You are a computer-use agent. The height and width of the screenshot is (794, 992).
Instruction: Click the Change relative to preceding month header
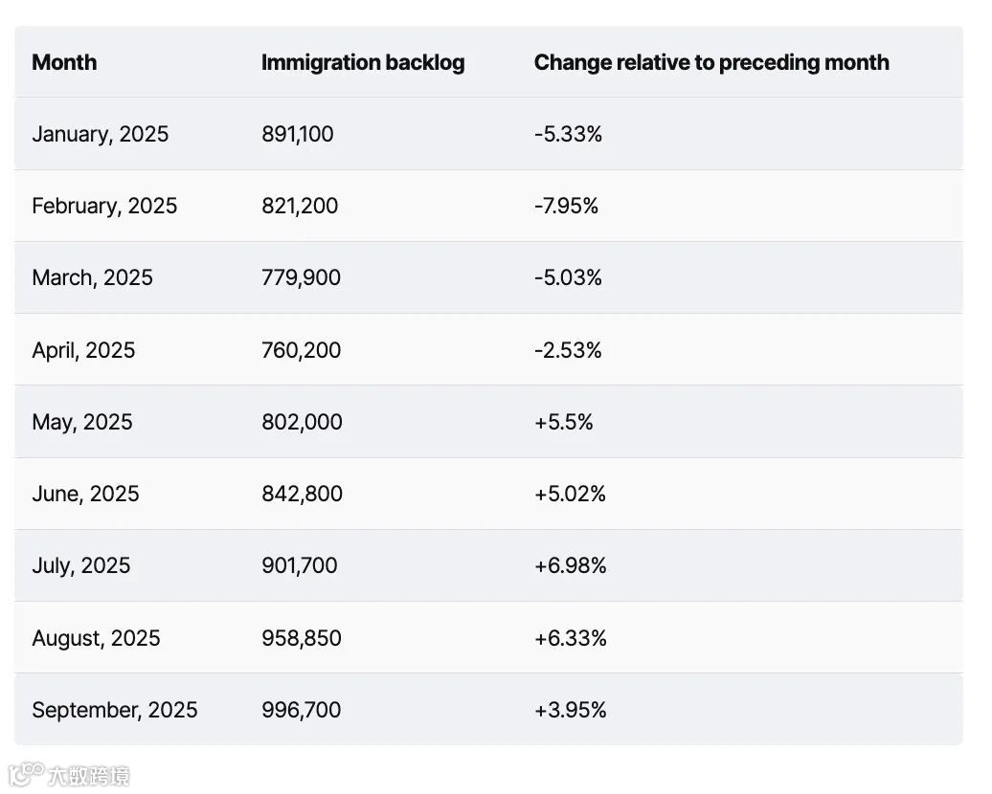coord(711,62)
